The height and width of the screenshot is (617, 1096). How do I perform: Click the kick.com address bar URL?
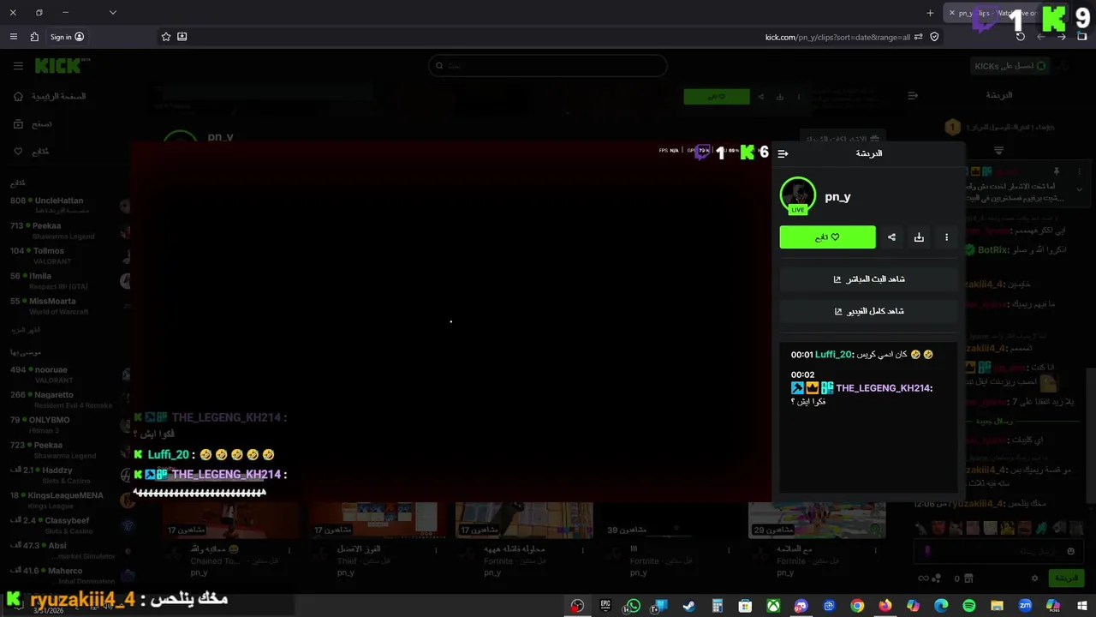(x=837, y=37)
